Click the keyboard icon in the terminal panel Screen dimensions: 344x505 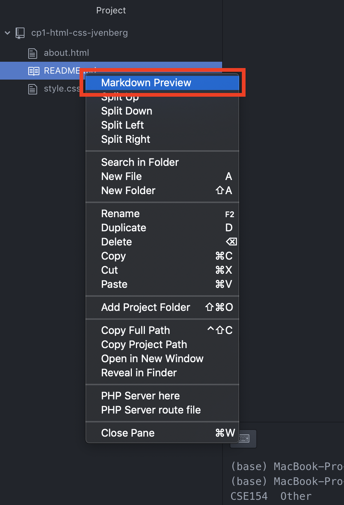[243, 439]
